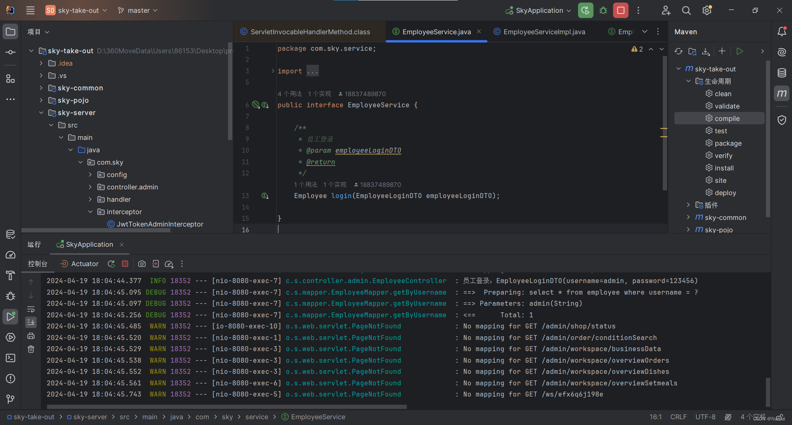Rerun SkyApplication from the top toolbar
Image resolution: width=792 pixels, height=425 pixels.
(585, 10)
